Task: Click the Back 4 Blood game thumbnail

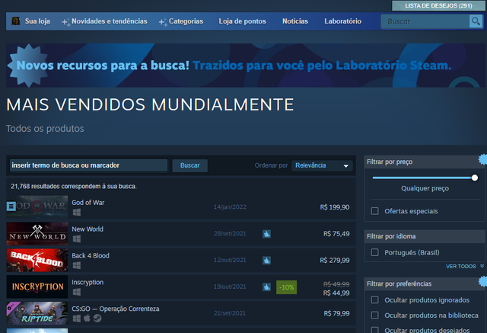Action: 37,261
